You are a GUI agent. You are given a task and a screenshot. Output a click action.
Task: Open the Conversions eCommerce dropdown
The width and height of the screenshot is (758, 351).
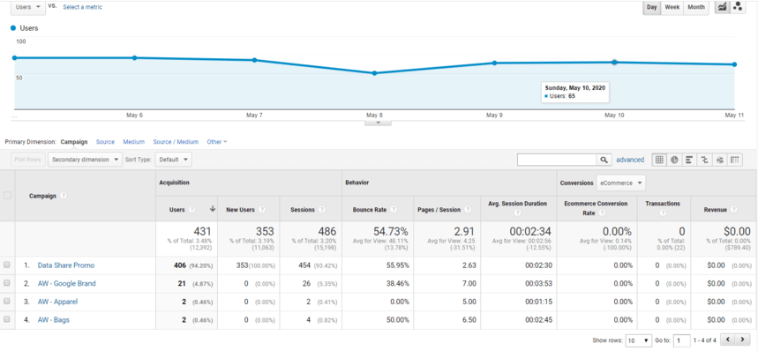[x=620, y=183]
